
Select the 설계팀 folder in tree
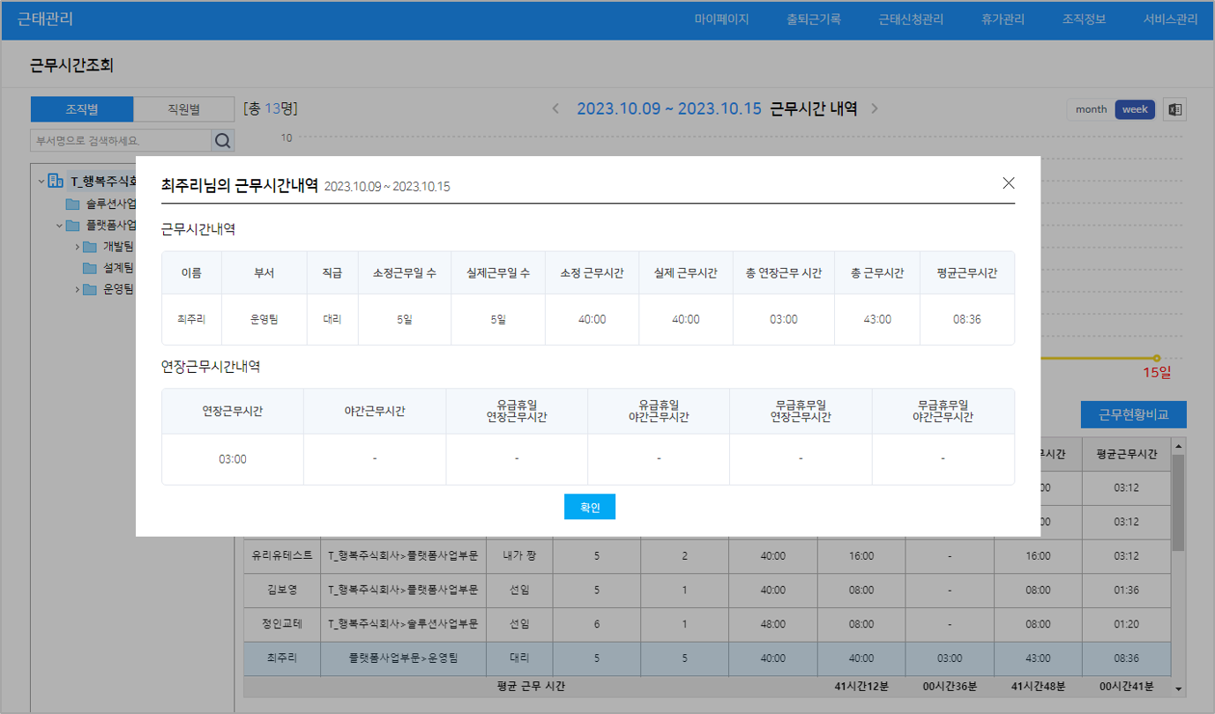point(108,268)
